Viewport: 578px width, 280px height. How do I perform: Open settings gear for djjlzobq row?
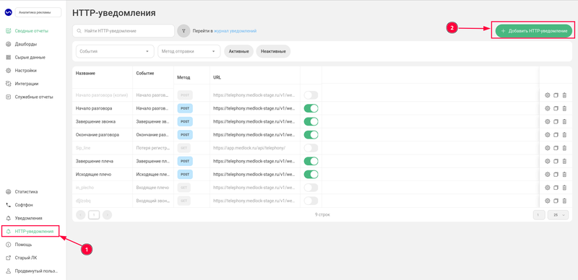pyautogui.click(x=548, y=201)
